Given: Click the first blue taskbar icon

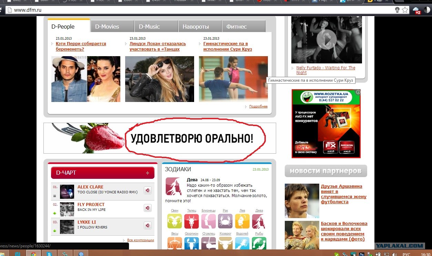Looking at the screenshot, I should [x=17, y=254].
